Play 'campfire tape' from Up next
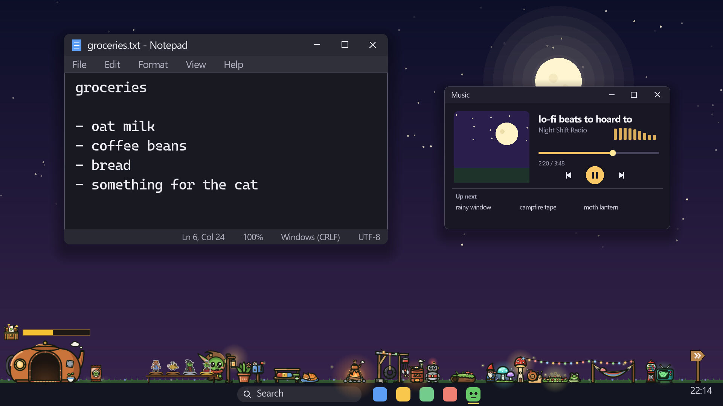 pyautogui.click(x=538, y=207)
